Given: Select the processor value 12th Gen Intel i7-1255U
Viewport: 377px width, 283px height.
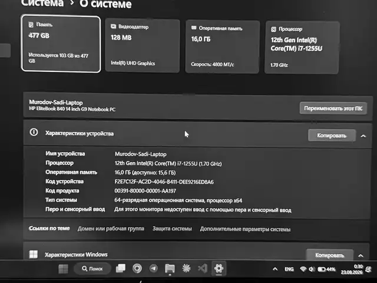Looking at the screenshot, I should pyautogui.click(x=168, y=163).
